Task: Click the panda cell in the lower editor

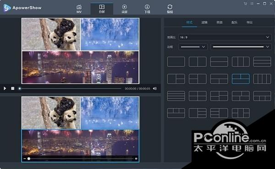Action: point(51,113)
